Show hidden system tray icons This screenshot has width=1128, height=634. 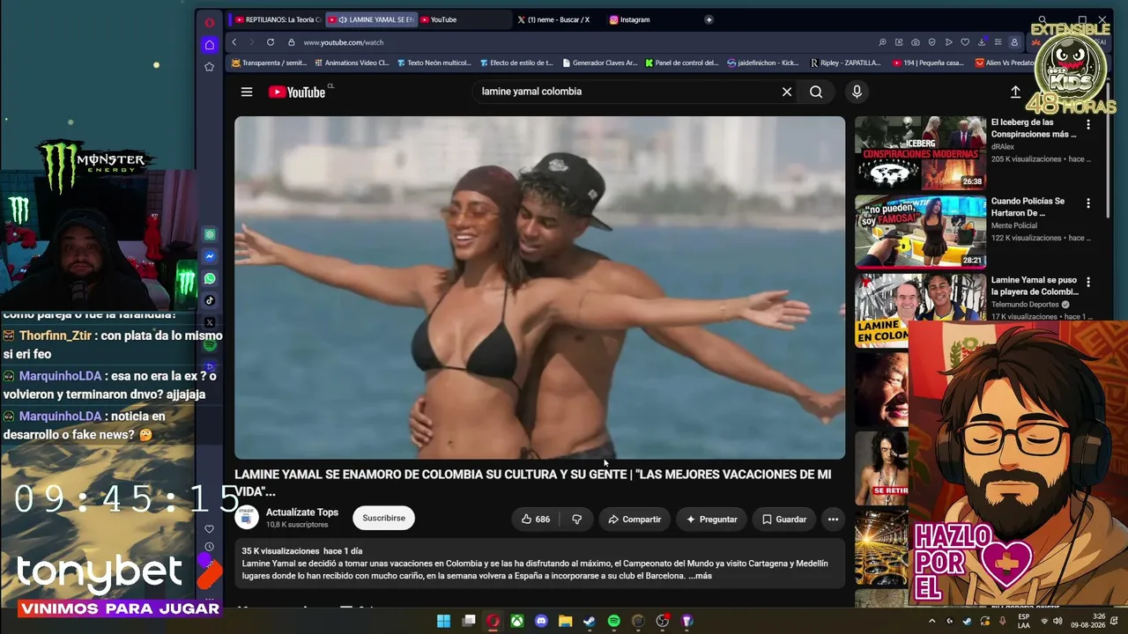[x=931, y=621]
